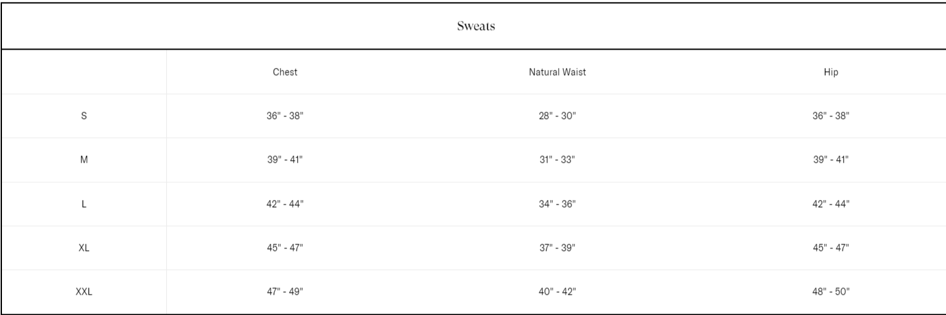Select natural waist value 40" - 42"
The width and height of the screenshot is (946, 315).
[557, 292]
